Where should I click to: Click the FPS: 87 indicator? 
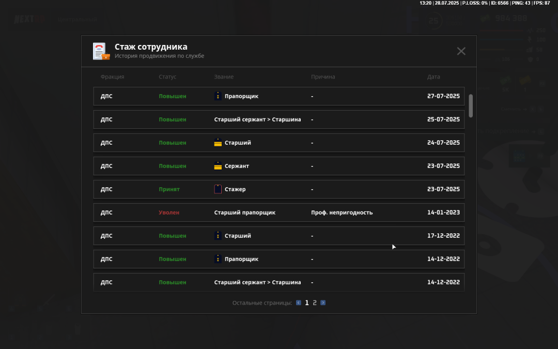pos(541,3)
